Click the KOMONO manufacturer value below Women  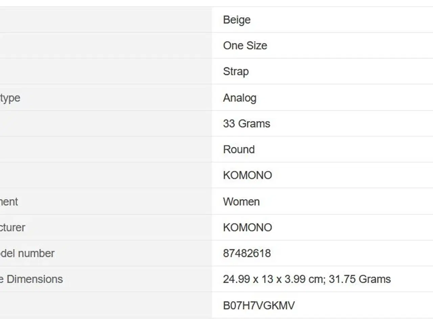point(247,227)
